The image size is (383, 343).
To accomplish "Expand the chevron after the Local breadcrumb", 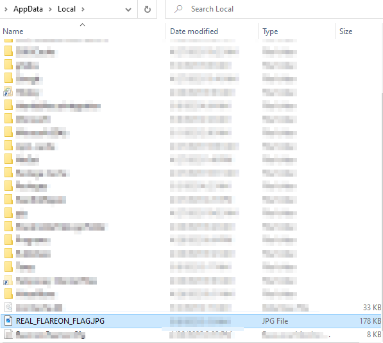I will pos(83,9).
